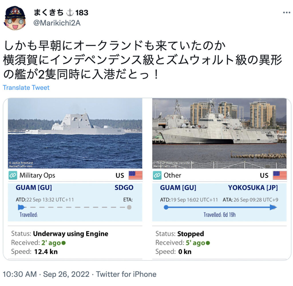Click the 10:30 AM Sep 26, 2022 timestamp
The width and height of the screenshot is (293, 286).
pos(46,274)
